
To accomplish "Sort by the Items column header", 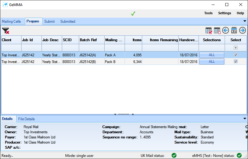I will [133, 40].
